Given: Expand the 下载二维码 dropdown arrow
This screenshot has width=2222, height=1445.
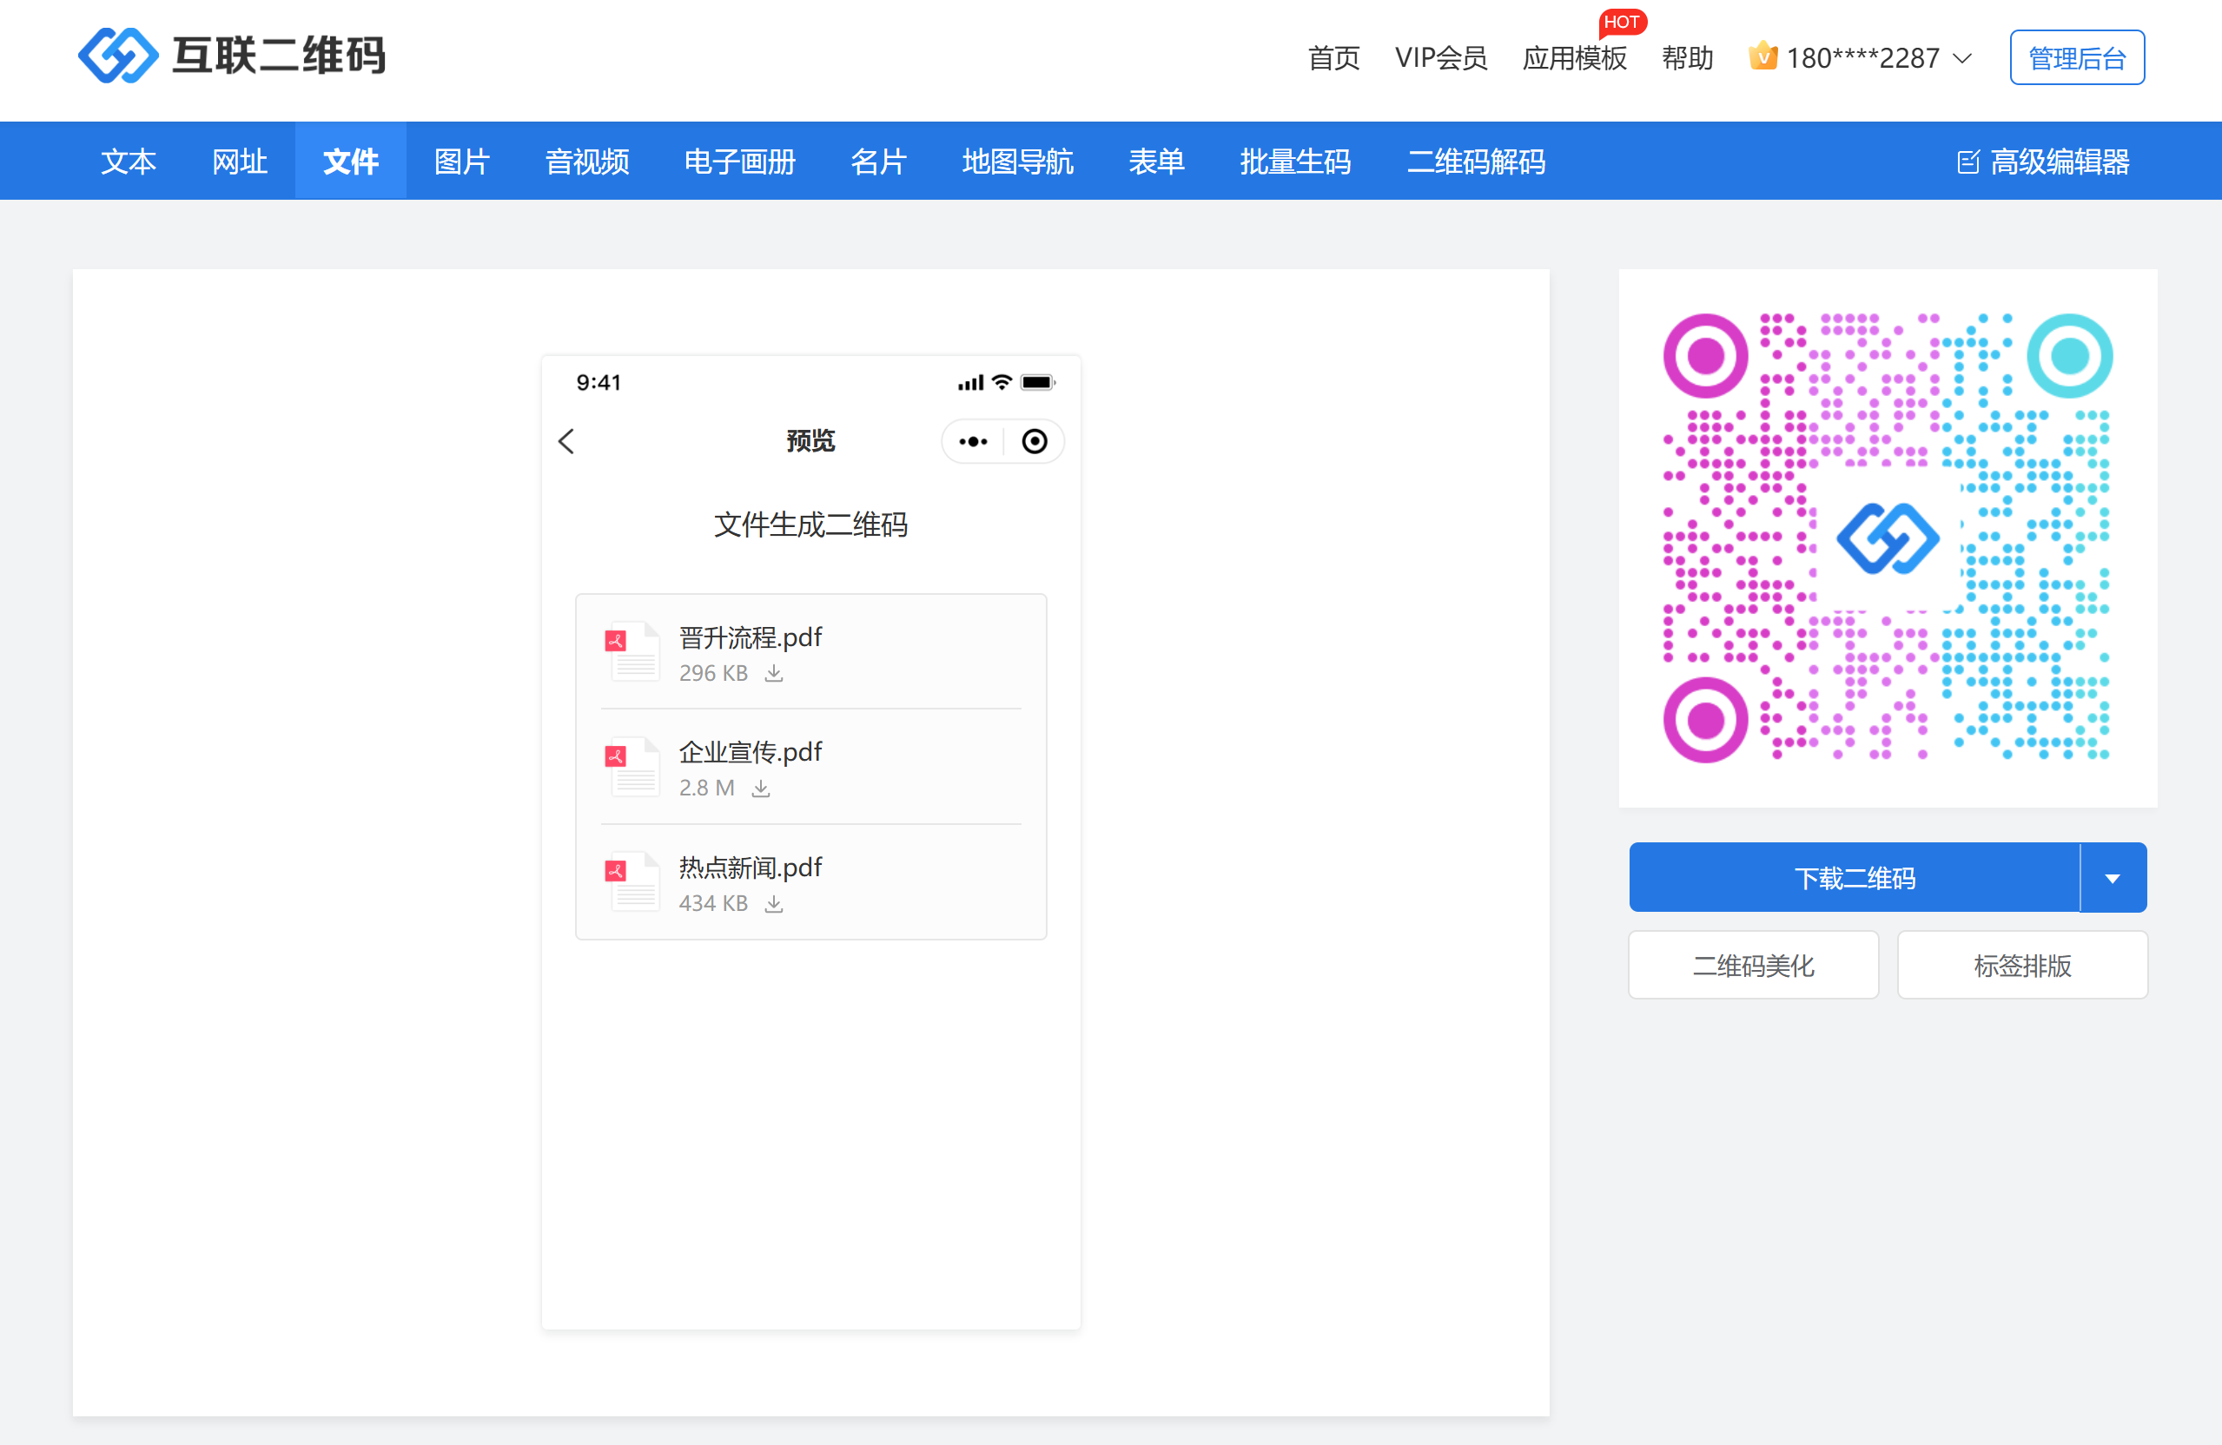Looking at the screenshot, I should [x=2113, y=879].
